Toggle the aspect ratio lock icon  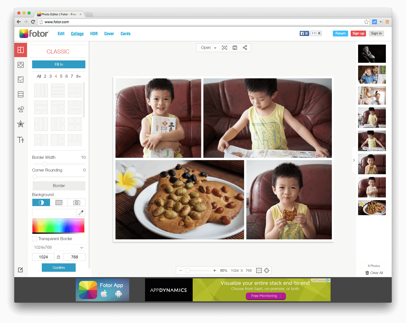click(x=59, y=257)
